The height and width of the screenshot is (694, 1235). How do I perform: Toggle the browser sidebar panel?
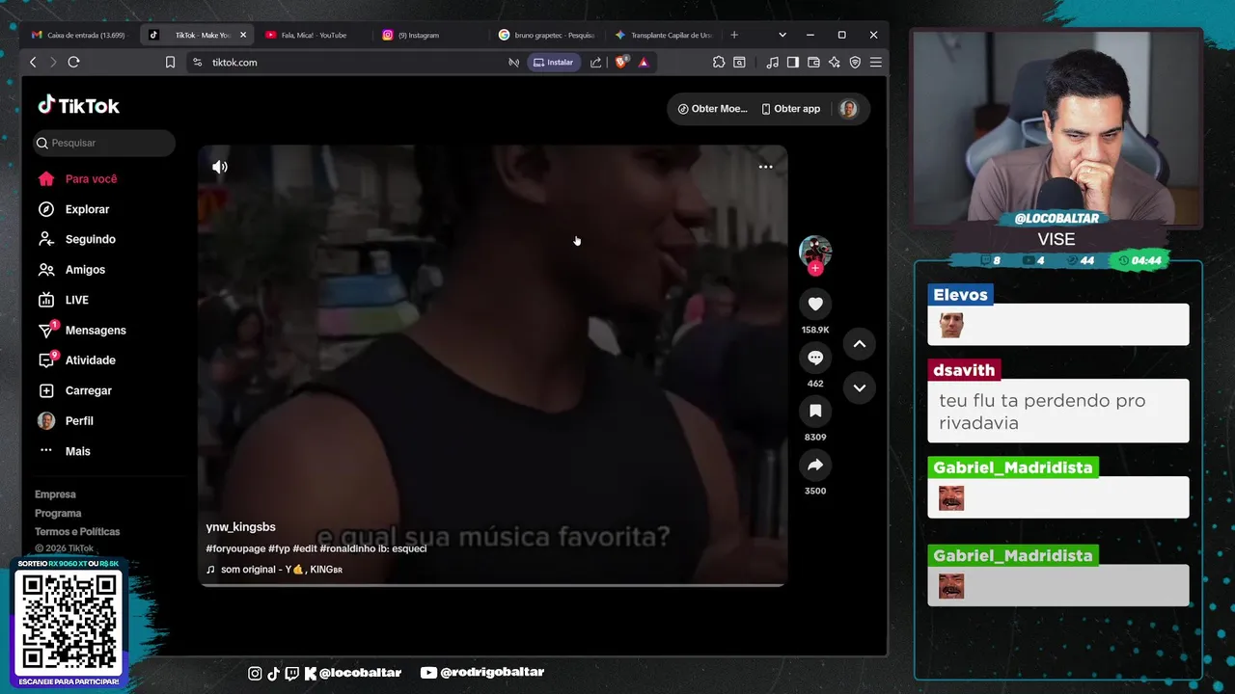tap(792, 62)
